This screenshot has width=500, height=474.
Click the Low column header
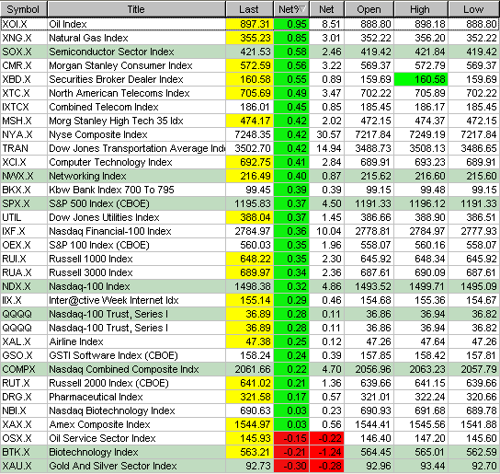(x=474, y=9)
